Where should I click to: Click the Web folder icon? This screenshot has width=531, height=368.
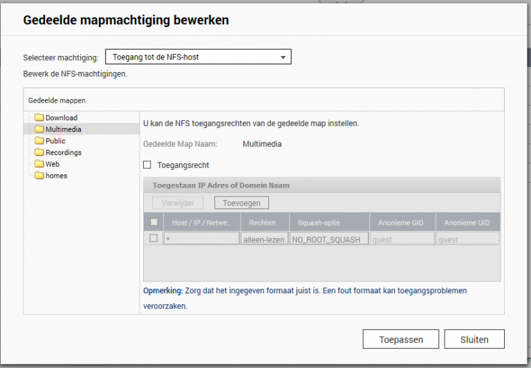(39, 164)
